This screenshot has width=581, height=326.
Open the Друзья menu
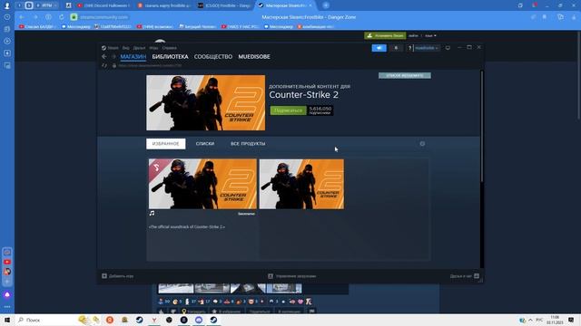tap(139, 48)
